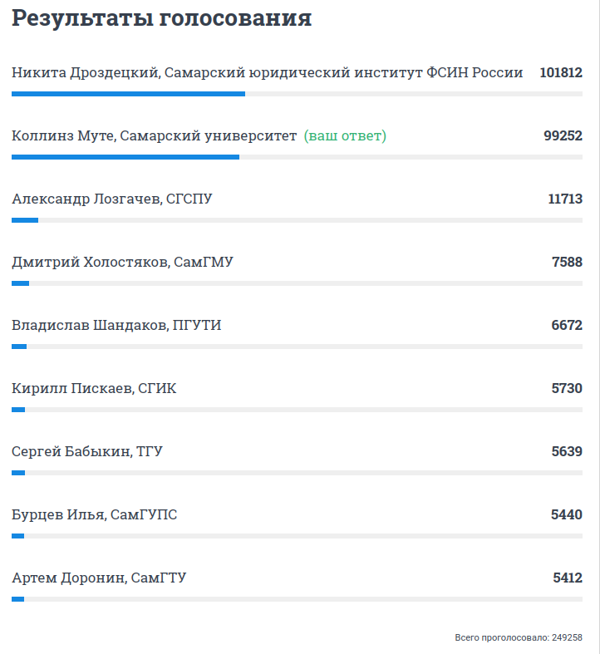Viewport: 600px width, 654px height.
Task: Click the "Всего проголосовало: 249258" total
Action: [x=518, y=637]
